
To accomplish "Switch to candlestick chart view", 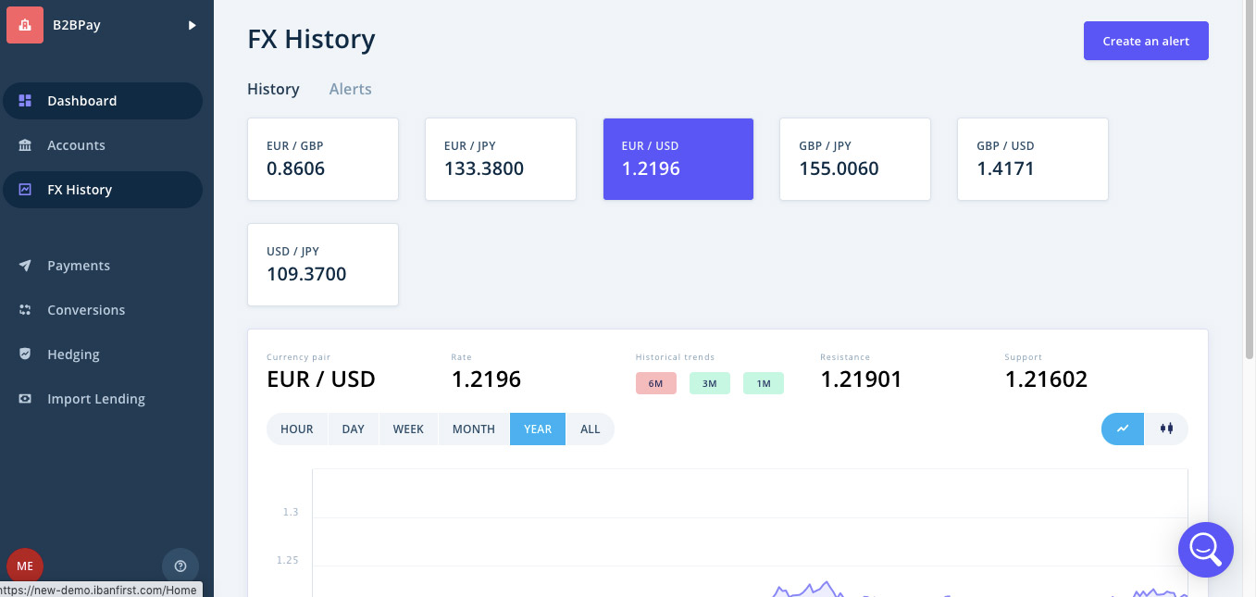I will (x=1165, y=429).
